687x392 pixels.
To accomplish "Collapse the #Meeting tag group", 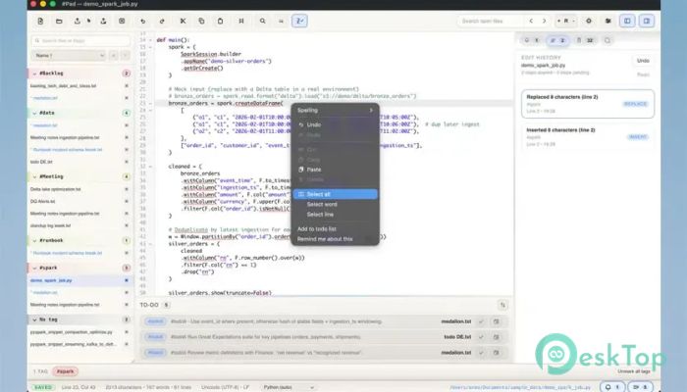I will click(x=34, y=176).
